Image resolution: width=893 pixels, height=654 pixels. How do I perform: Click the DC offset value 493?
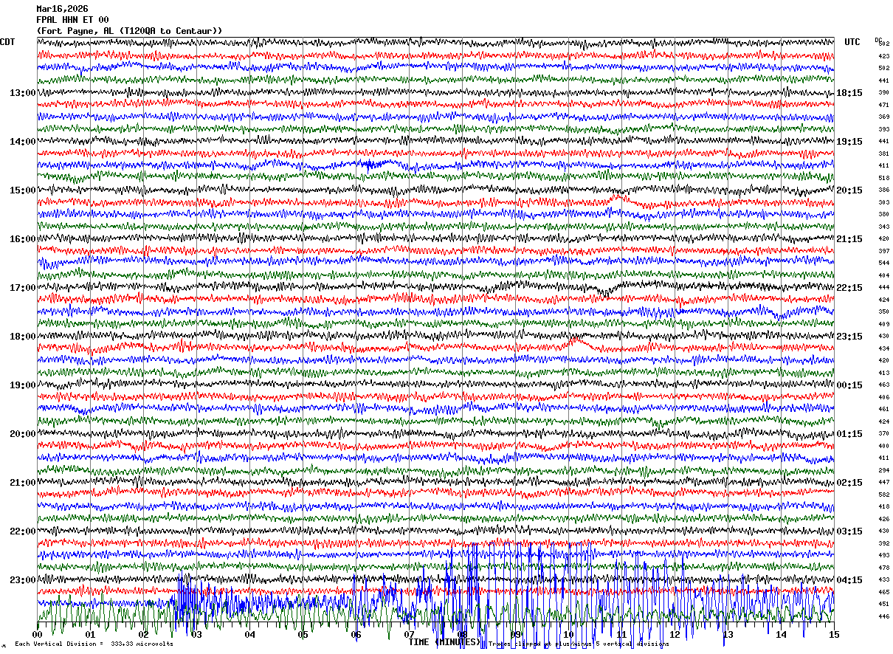coord(883,555)
